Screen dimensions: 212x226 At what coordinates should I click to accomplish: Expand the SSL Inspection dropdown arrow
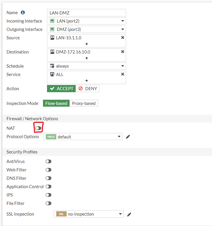[120, 214]
